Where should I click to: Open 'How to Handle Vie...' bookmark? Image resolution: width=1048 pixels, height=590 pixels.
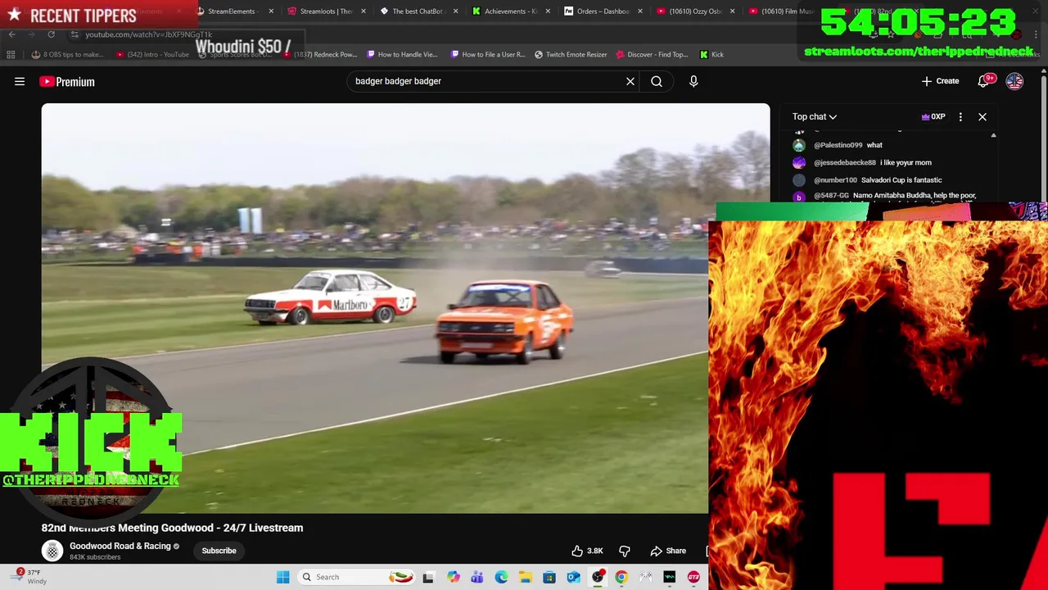[402, 55]
